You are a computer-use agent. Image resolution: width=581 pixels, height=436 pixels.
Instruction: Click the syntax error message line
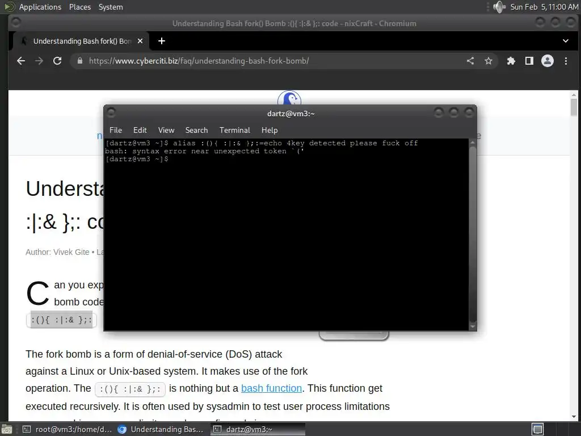[x=204, y=151]
